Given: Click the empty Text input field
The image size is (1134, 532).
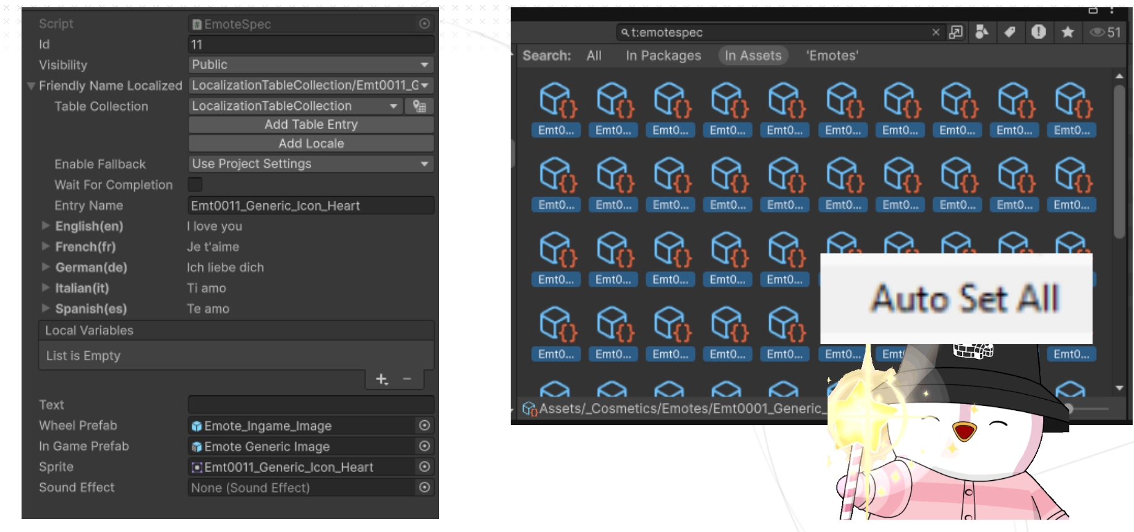Looking at the screenshot, I should pyautogui.click(x=310, y=405).
